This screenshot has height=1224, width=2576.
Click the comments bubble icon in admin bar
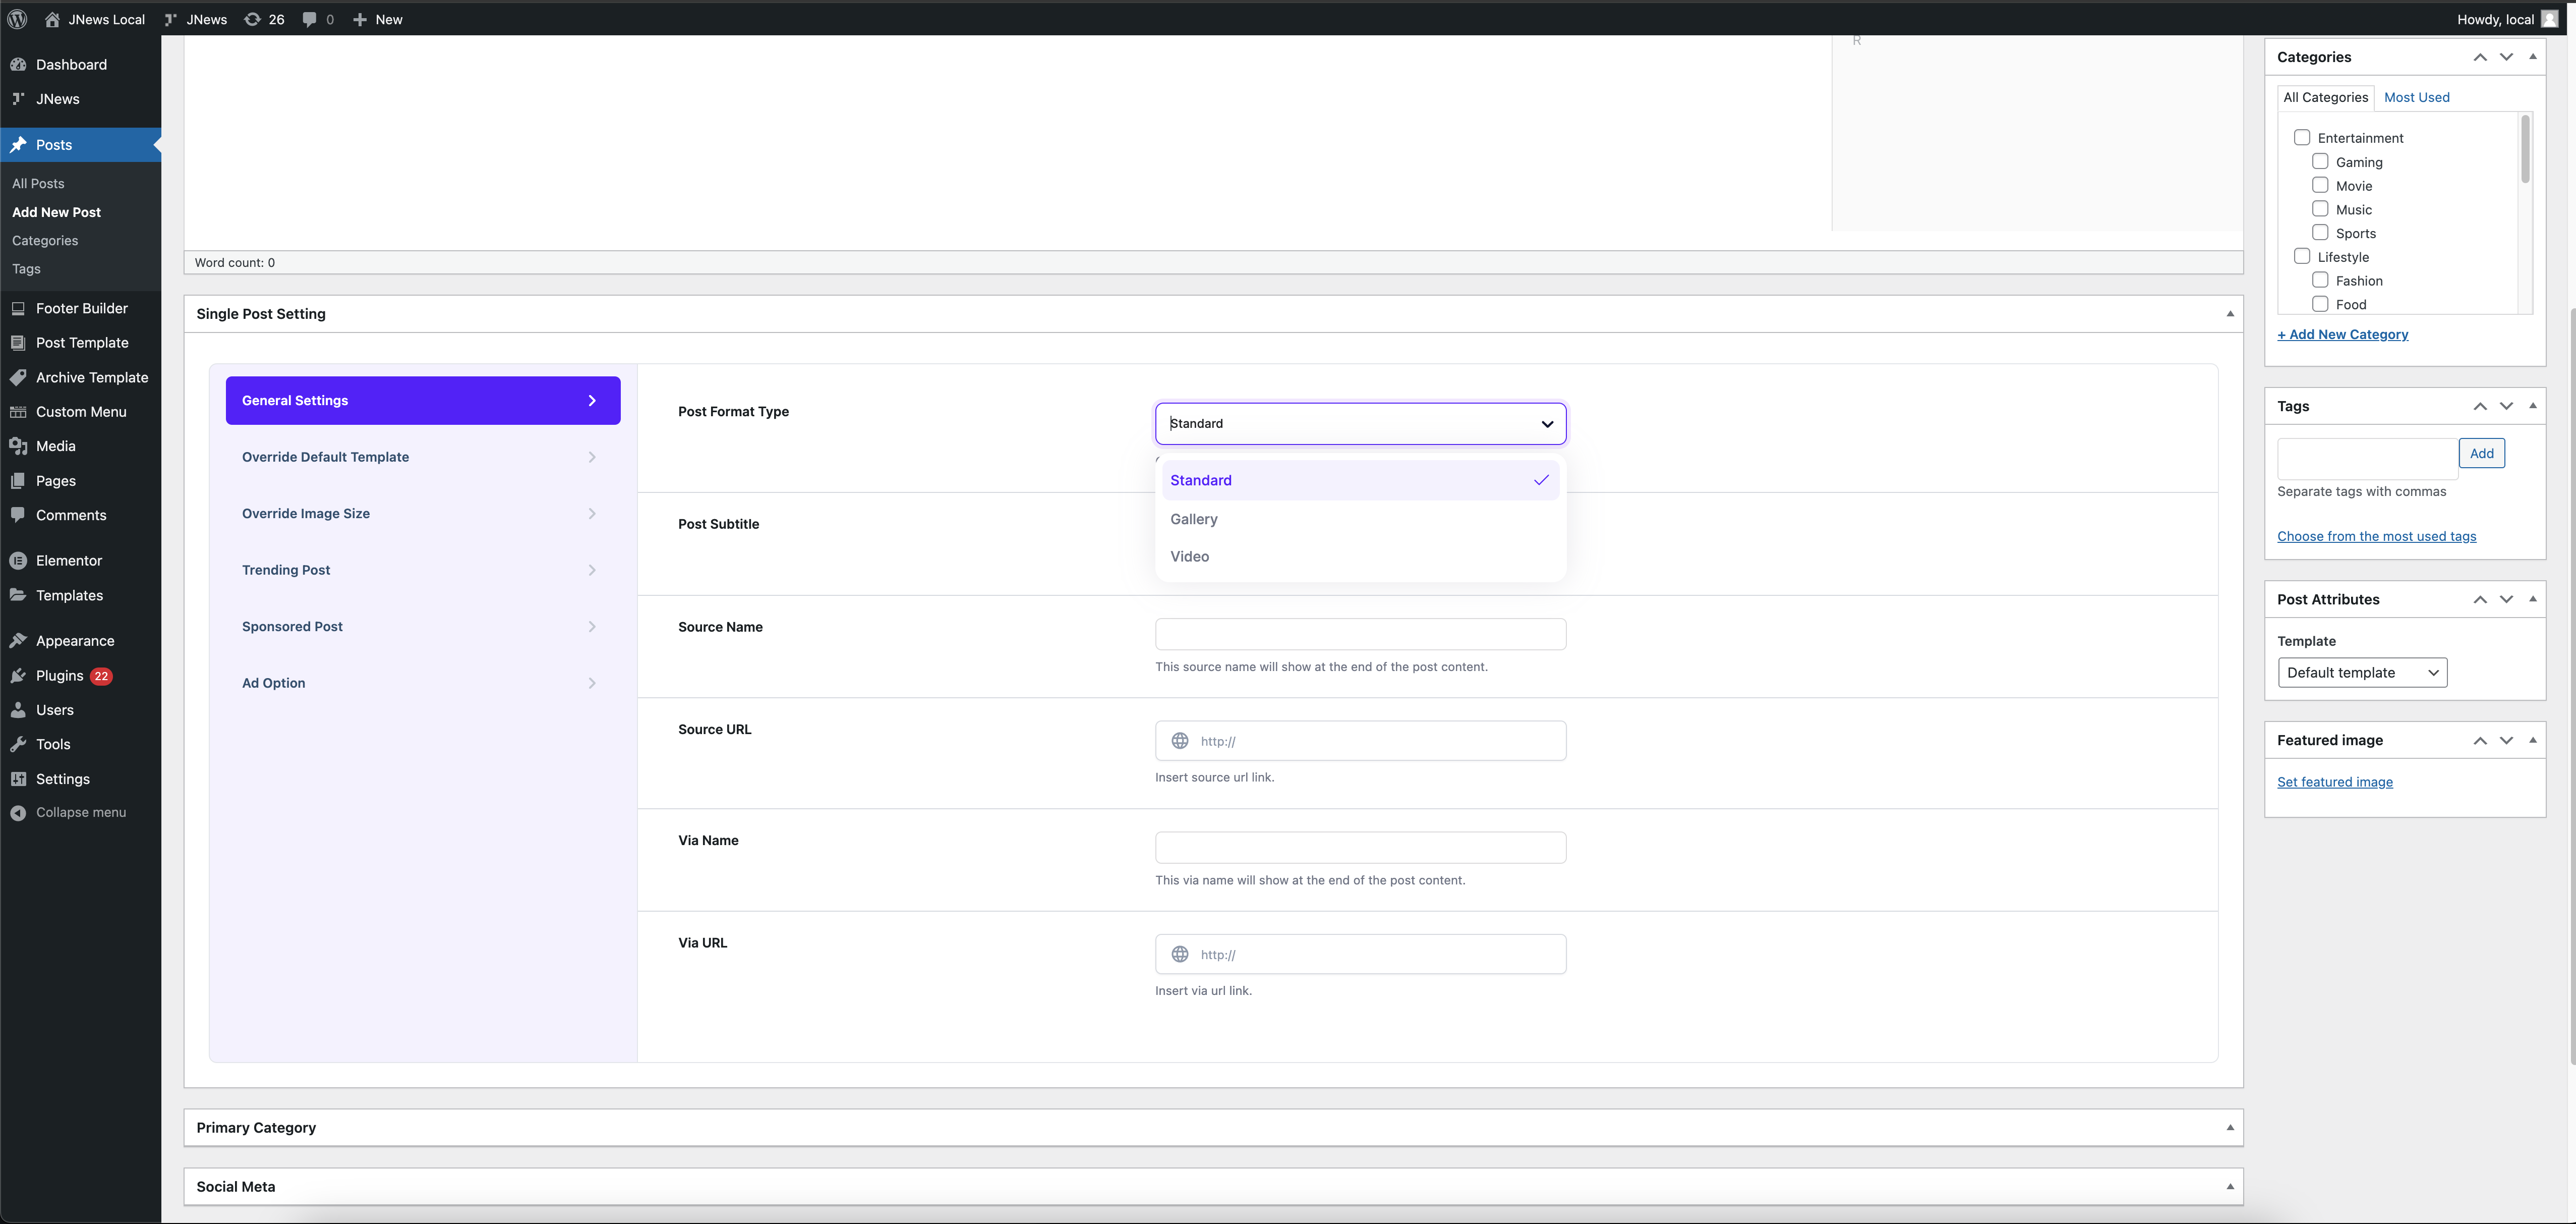click(310, 19)
